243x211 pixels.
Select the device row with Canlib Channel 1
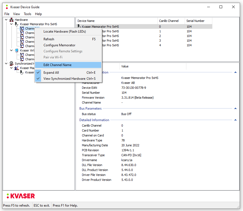[x=144, y=31]
